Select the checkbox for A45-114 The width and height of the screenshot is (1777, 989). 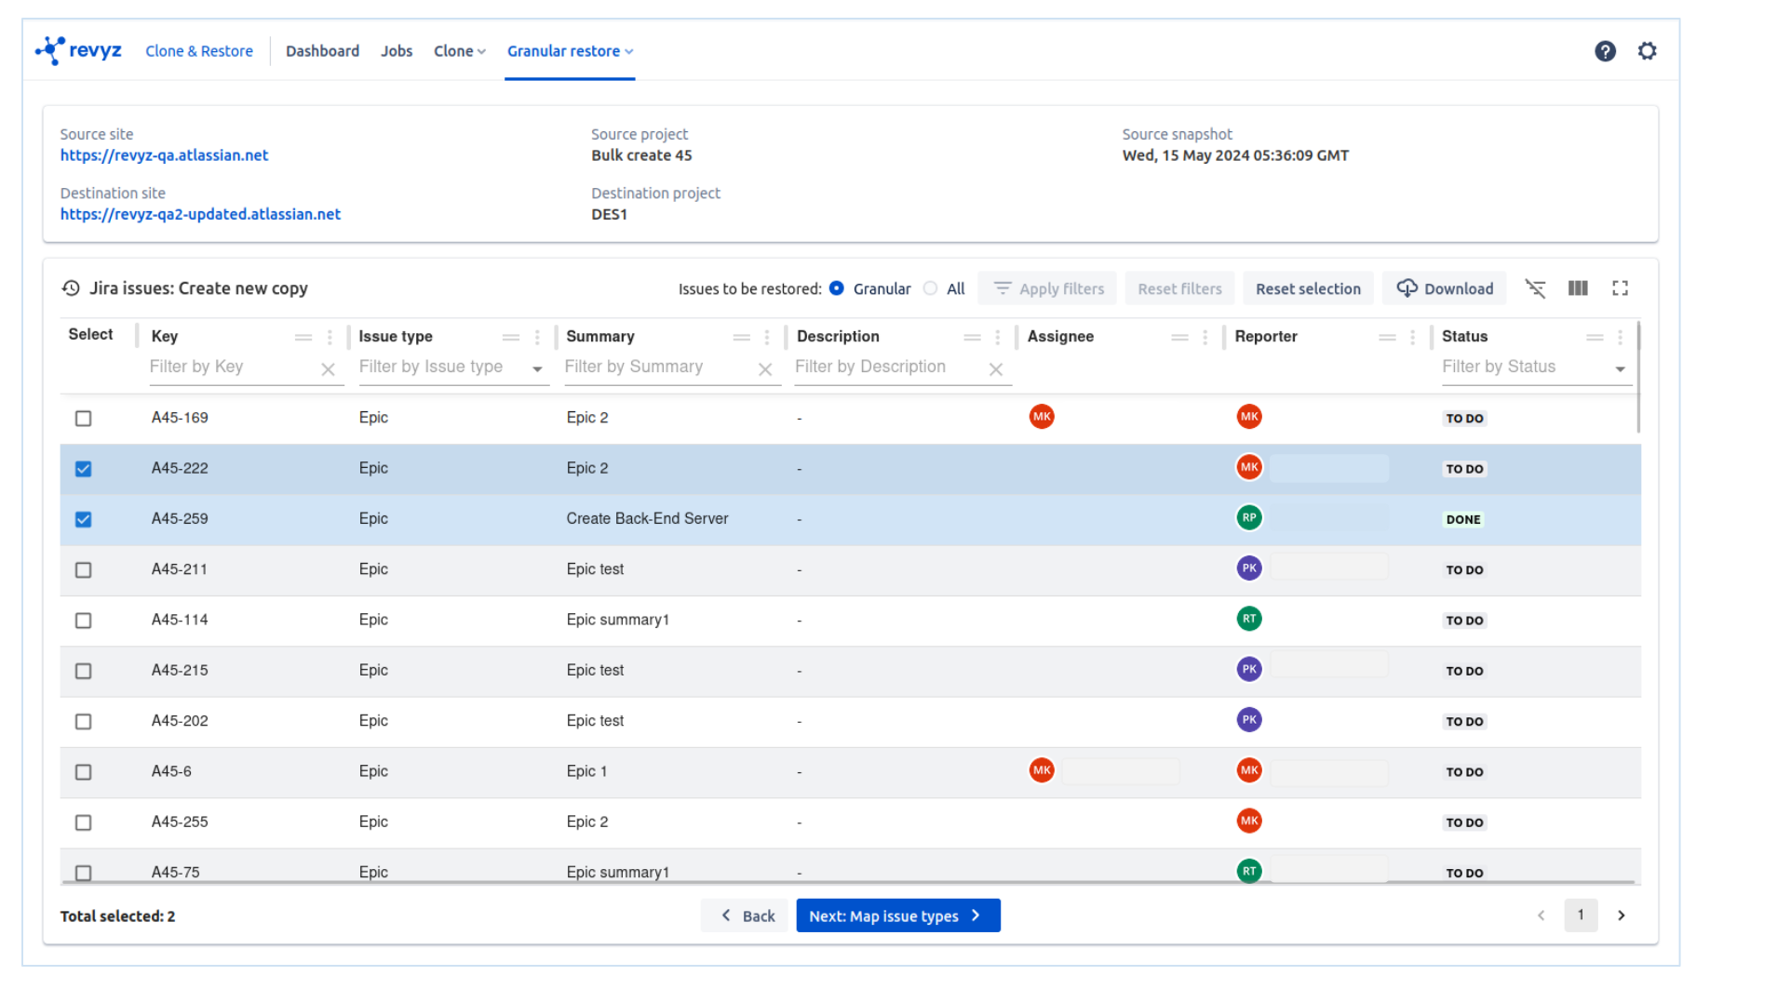coord(84,621)
